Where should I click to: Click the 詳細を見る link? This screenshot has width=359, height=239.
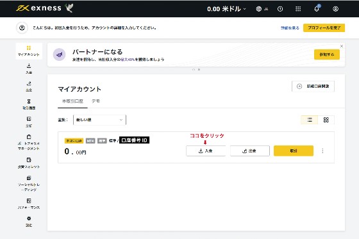pos(290,28)
